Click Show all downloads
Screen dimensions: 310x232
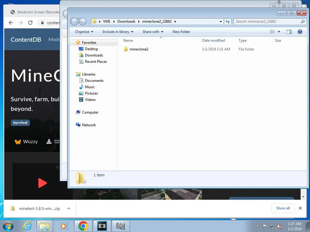click(283, 208)
